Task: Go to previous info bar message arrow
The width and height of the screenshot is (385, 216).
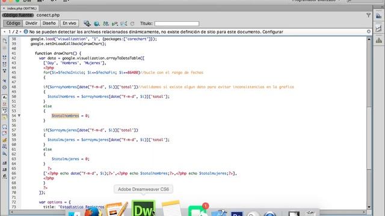Action: click(4, 32)
